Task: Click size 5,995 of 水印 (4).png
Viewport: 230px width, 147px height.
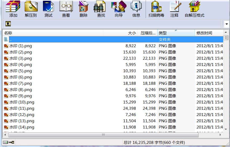Action: tap(131, 65)
